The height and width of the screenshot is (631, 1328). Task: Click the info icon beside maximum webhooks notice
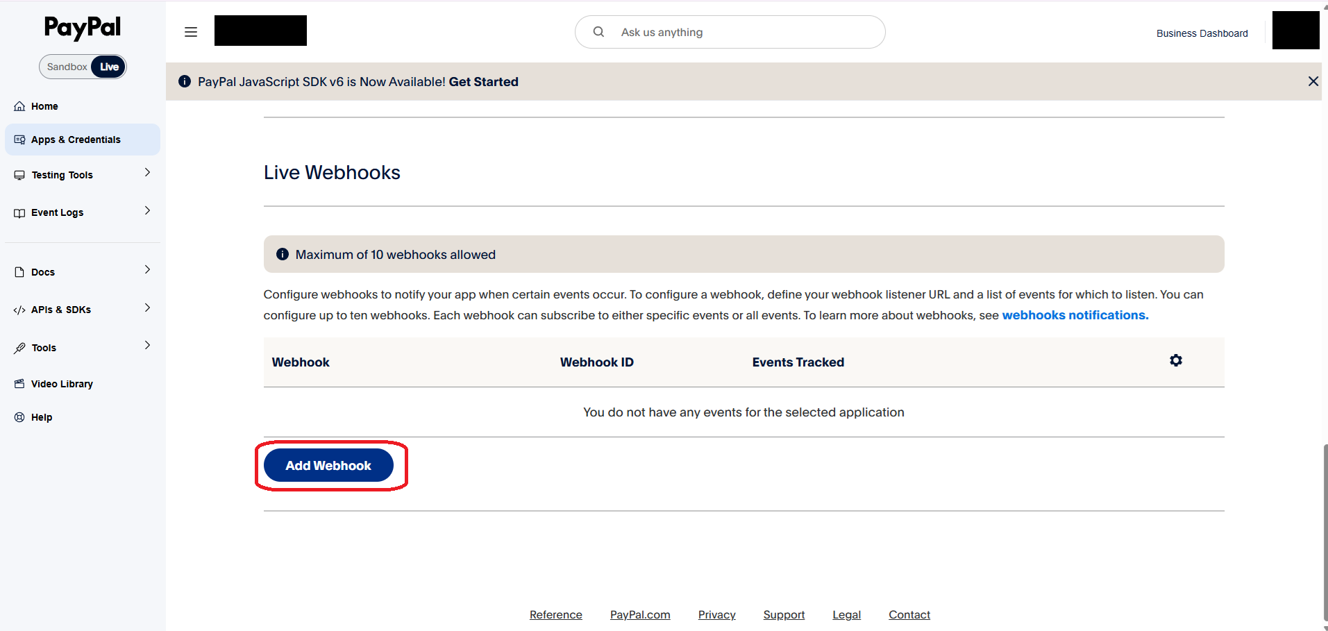pyautogui.click(x=283, y=254)
